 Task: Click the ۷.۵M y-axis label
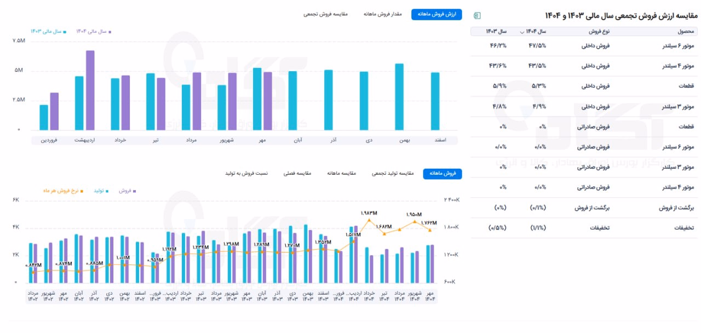pyautogui.click(x=18, y=42)
